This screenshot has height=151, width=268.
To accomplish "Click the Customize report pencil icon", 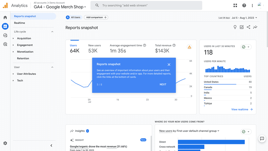I will point(242,27).
